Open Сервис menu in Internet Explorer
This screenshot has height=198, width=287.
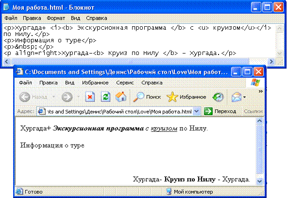click(125, 83)
